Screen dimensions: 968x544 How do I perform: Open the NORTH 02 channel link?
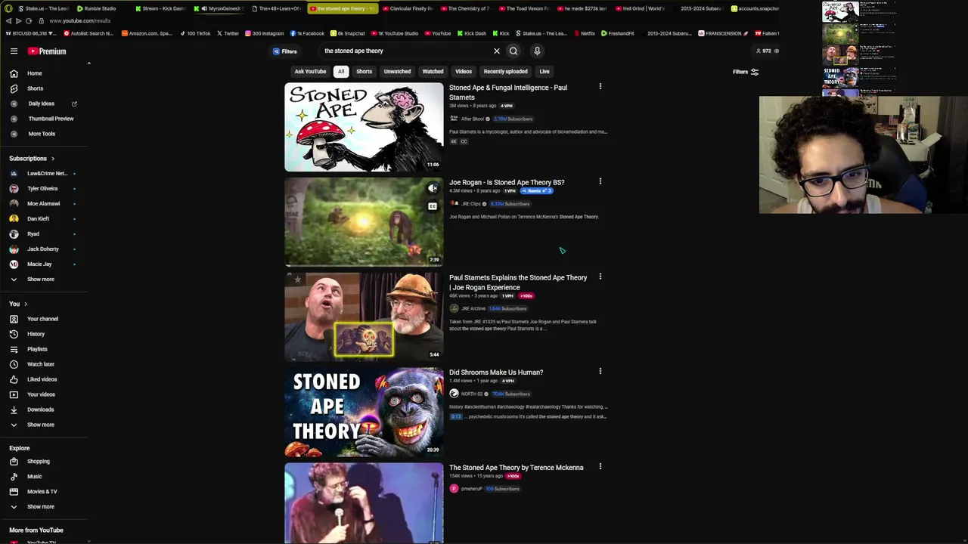click(471, 394)
